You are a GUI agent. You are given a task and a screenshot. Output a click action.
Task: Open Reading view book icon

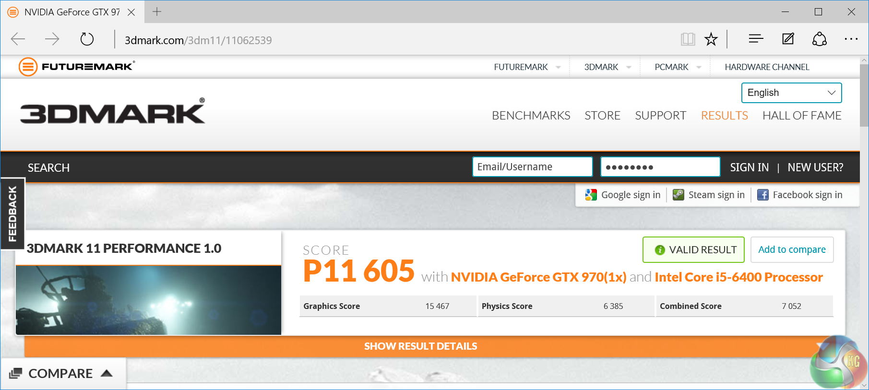point(688,39)
